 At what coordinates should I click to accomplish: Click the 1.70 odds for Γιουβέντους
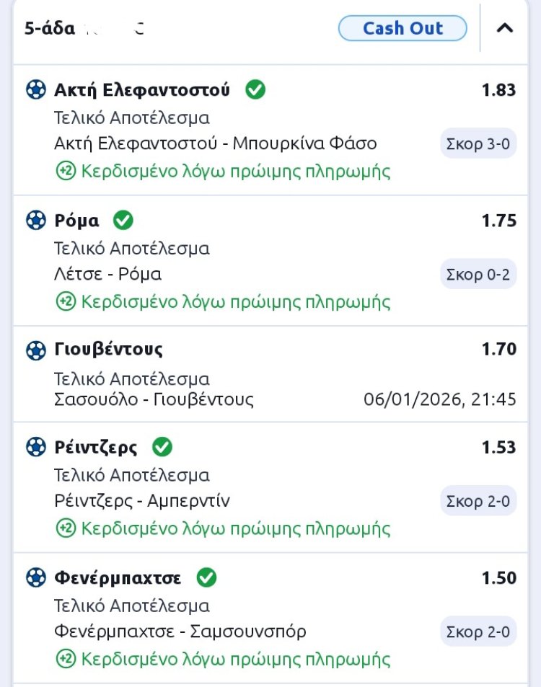tap(499, 350)
